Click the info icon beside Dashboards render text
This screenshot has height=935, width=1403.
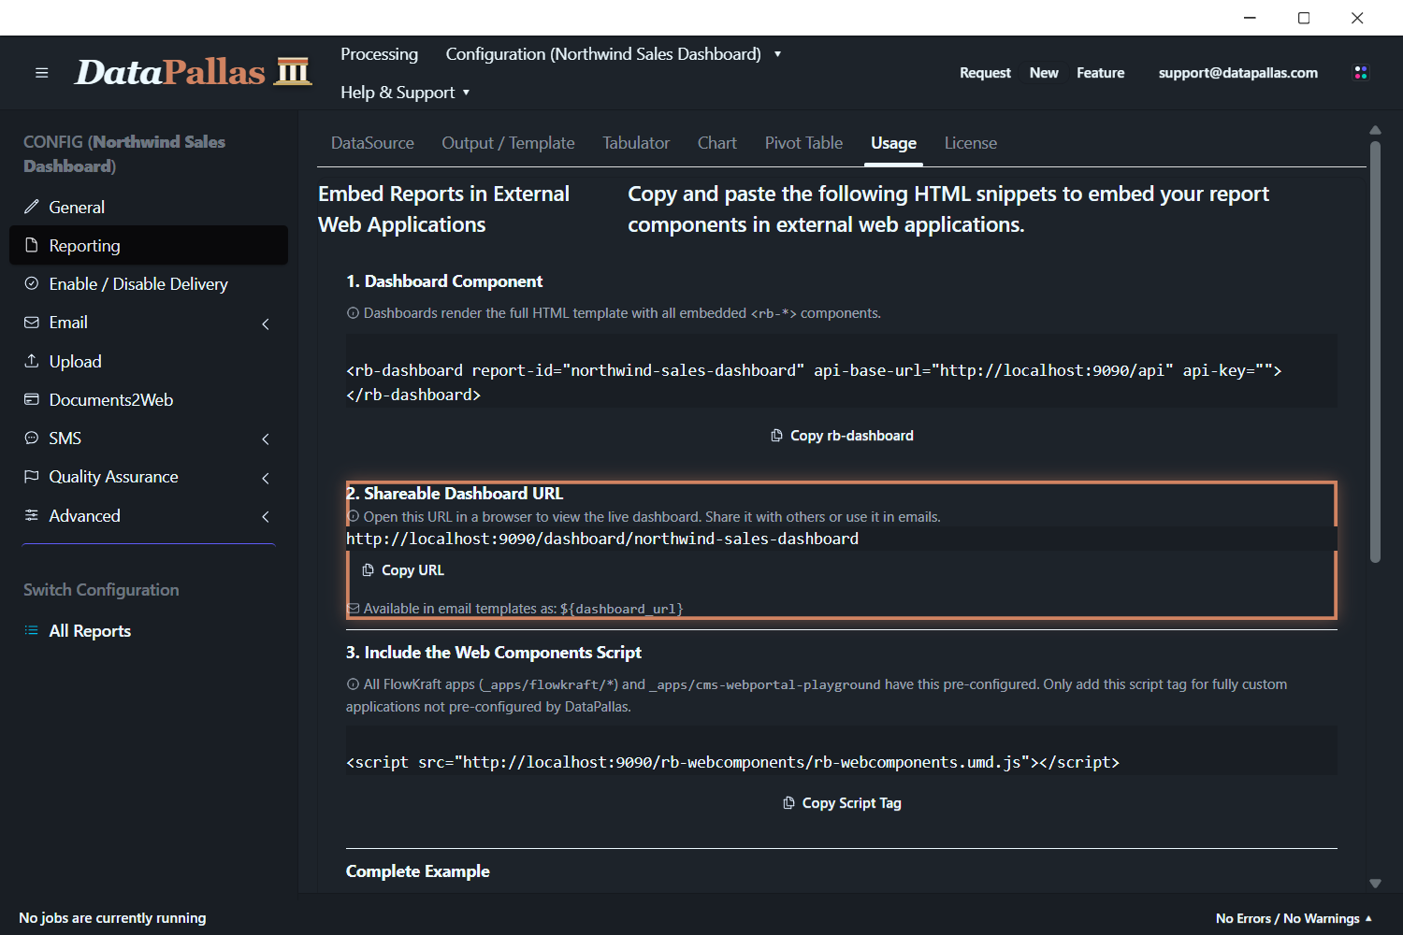click(353, 313)
